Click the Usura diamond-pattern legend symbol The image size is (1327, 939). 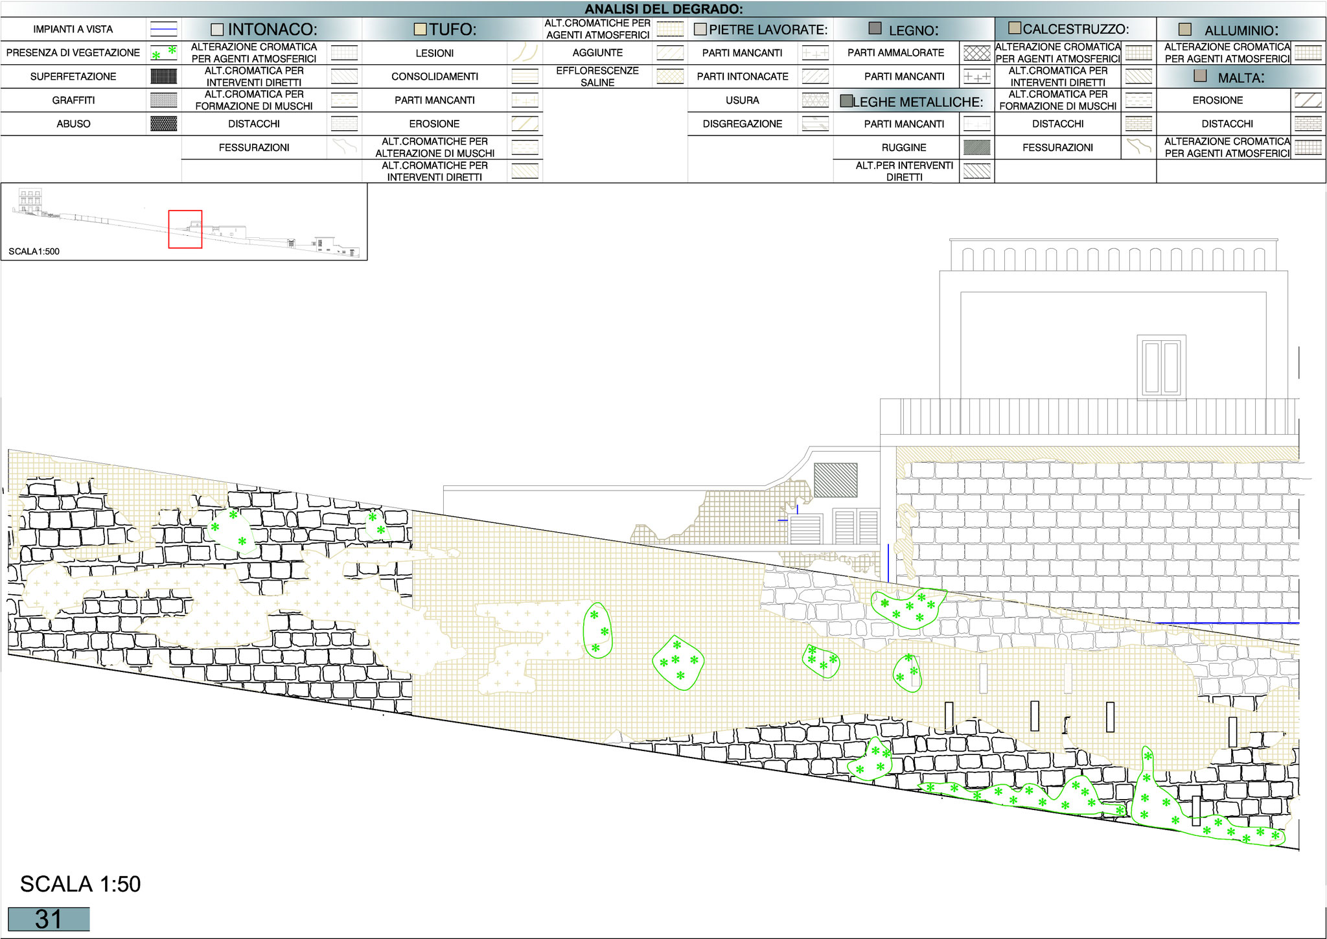(x=815, y=100)
